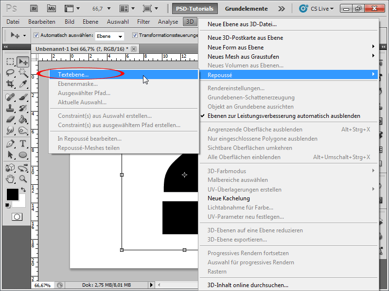Open the Ebene menu

point(90,22)
